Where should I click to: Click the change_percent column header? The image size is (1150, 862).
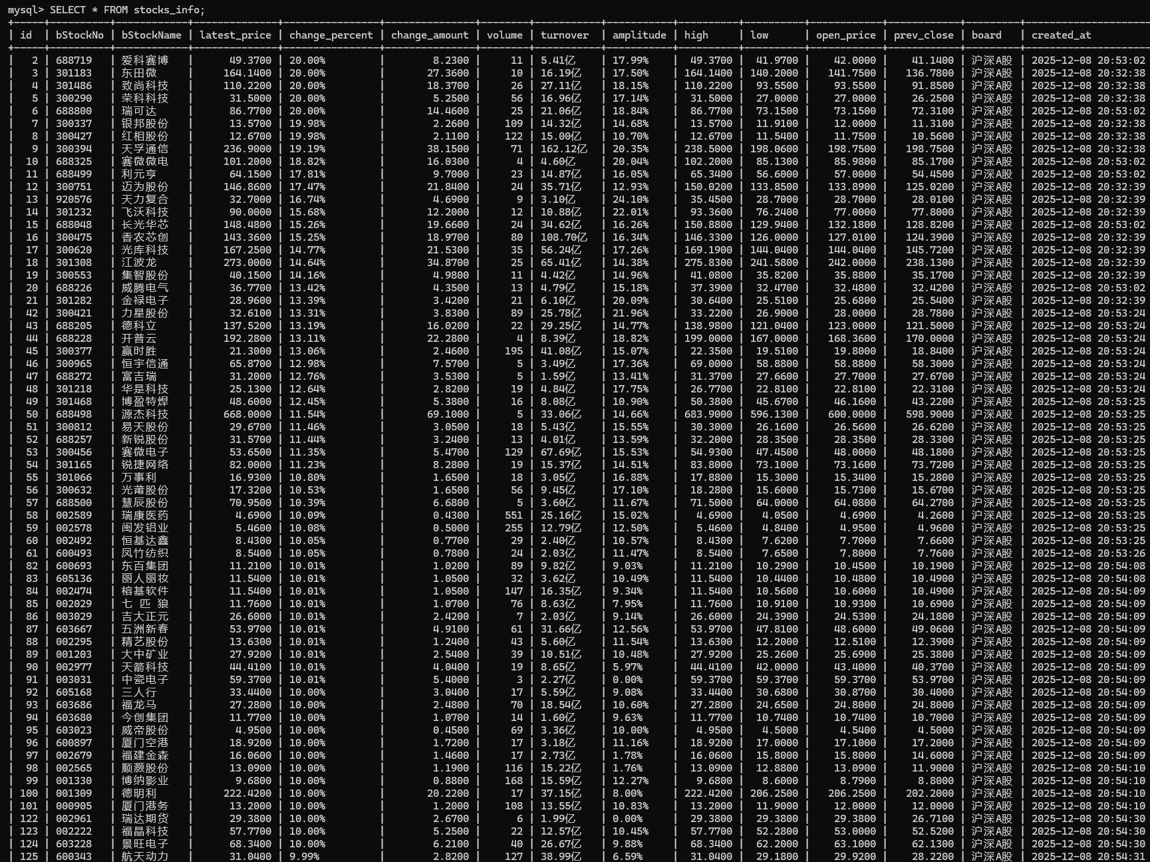point(331,35)
